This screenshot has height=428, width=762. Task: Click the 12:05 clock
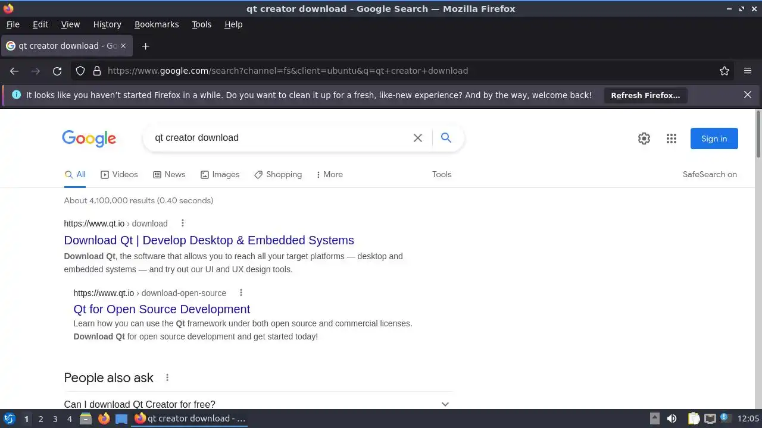748,418
